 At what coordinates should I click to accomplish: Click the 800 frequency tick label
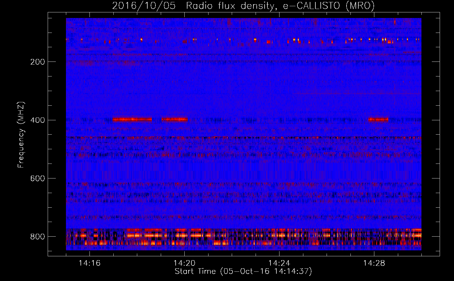(38, 237)
